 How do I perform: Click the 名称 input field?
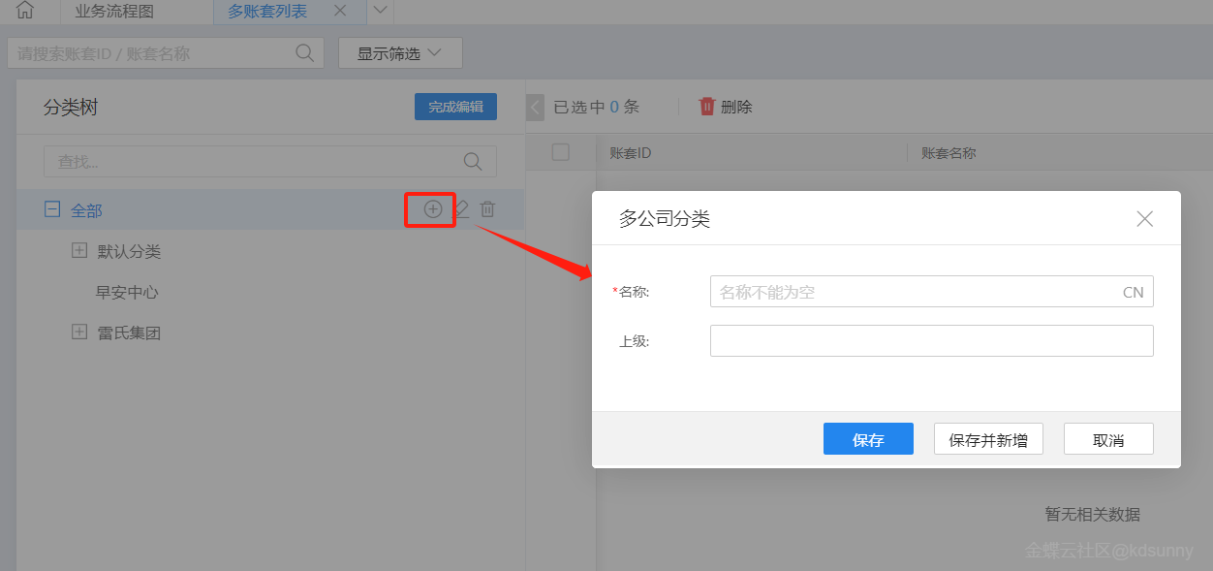click(x=916, y=292)
